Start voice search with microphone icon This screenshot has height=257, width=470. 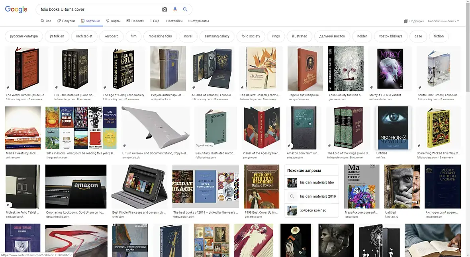click(175, 10)
